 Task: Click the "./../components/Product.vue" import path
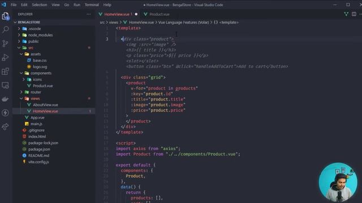coord(203,154)
